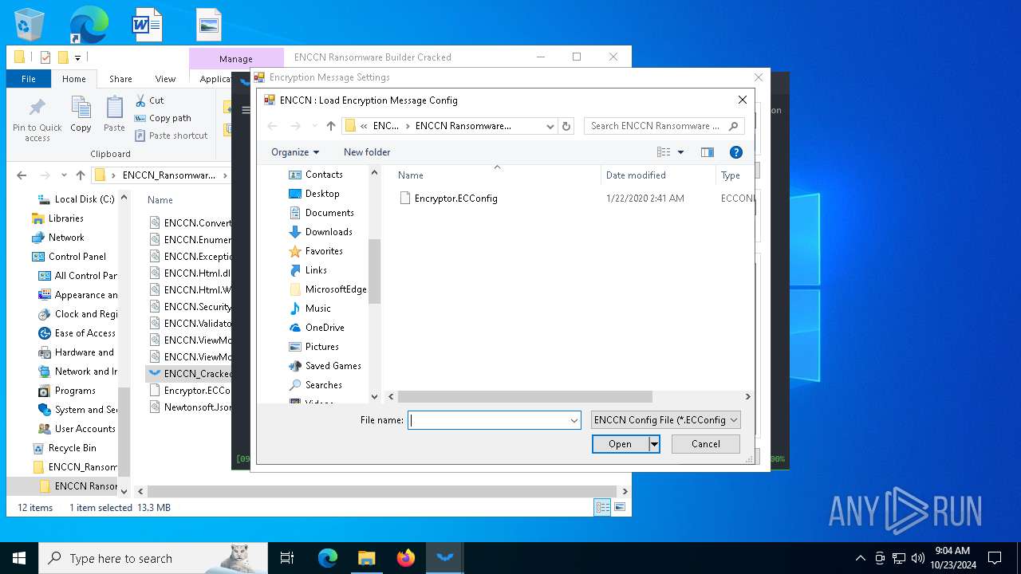Sort dialog files by Date modified column
The image size is (1021, 574).
(x=636, y=175)
